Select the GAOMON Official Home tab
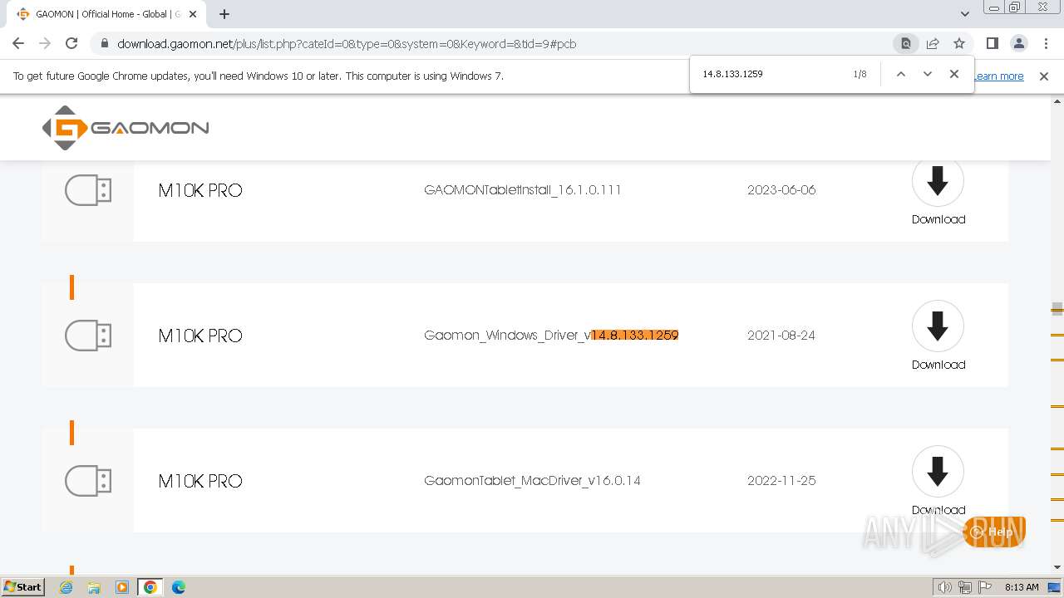 108,14
